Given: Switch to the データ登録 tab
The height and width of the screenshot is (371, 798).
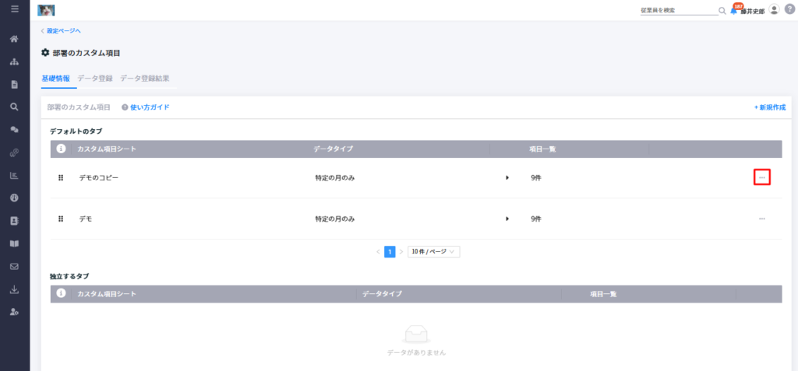Looking at the screenshot, I should [x=94, y=79].
